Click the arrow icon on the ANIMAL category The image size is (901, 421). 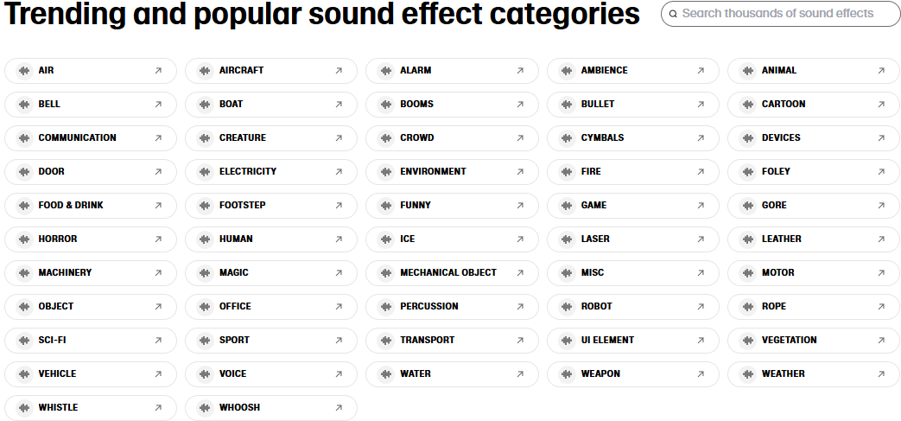coord(881,71)
